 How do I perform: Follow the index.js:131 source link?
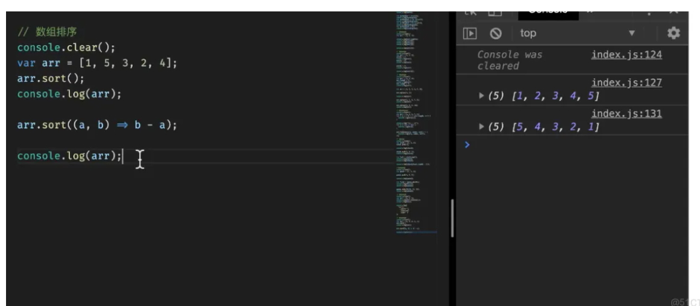click(627, 114)
